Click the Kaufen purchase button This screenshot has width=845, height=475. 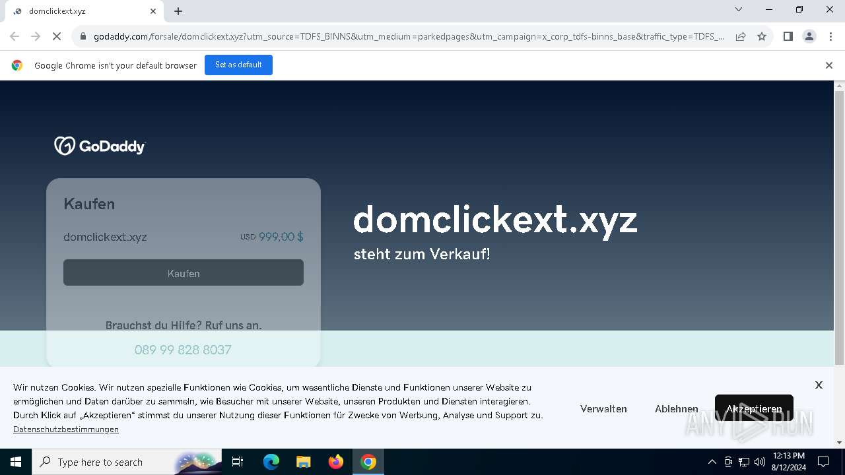coord(184,272)
